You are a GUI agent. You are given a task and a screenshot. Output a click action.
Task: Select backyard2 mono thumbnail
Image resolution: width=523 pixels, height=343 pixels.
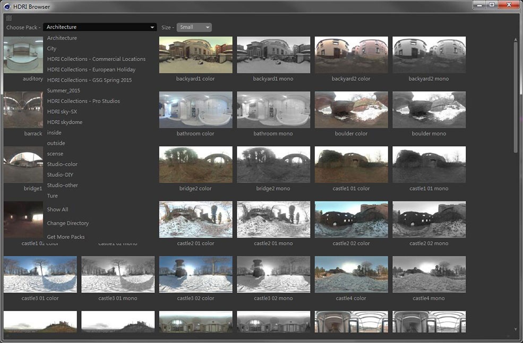point(429,55)
